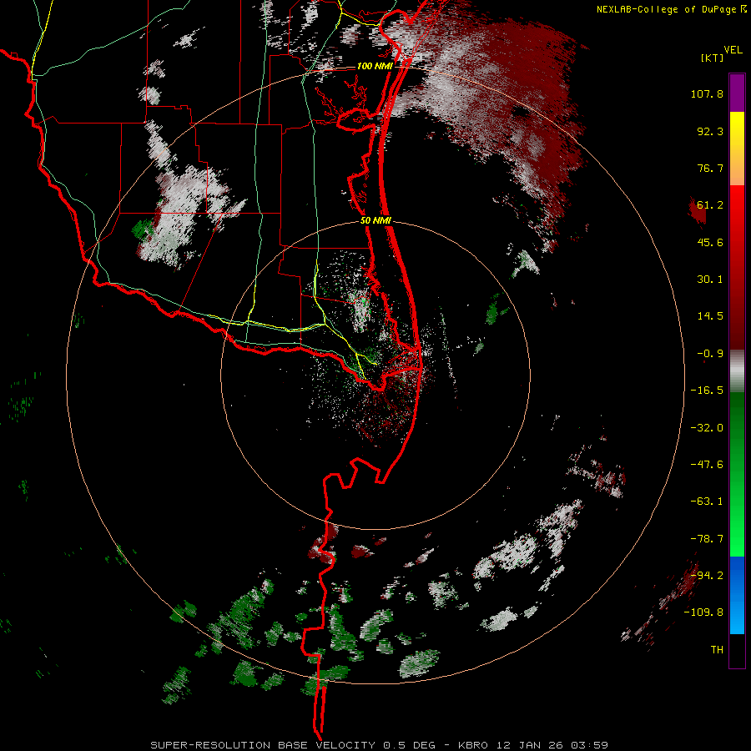Select the 30.1 legend value
Image resolution: width=751 pixels, height=751 pixels.
pyautogui.click(x=710, y=280)
